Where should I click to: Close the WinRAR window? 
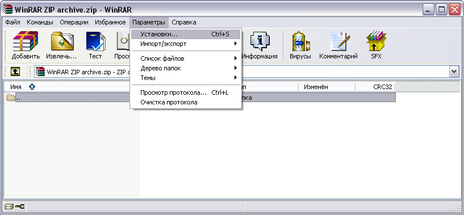point(454,10)
